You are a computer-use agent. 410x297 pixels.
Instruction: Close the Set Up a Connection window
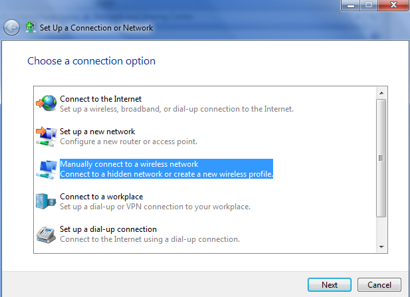click(x=393, y=5)
